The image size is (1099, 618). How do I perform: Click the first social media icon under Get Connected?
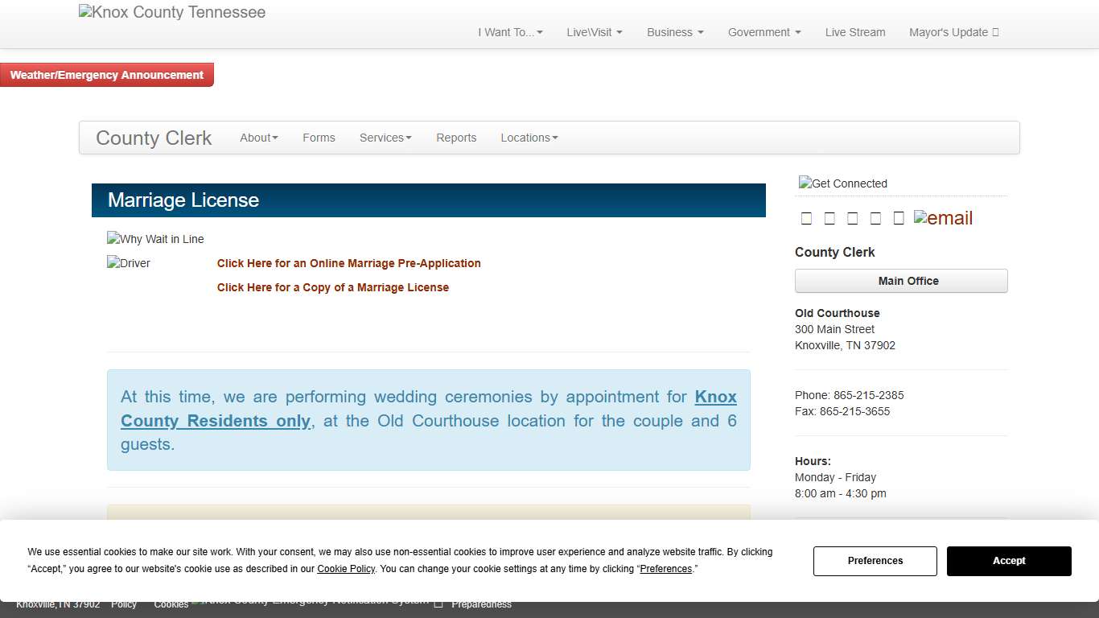[807, 217]
